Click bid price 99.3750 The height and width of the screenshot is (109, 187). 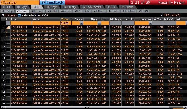coord(116,47)
